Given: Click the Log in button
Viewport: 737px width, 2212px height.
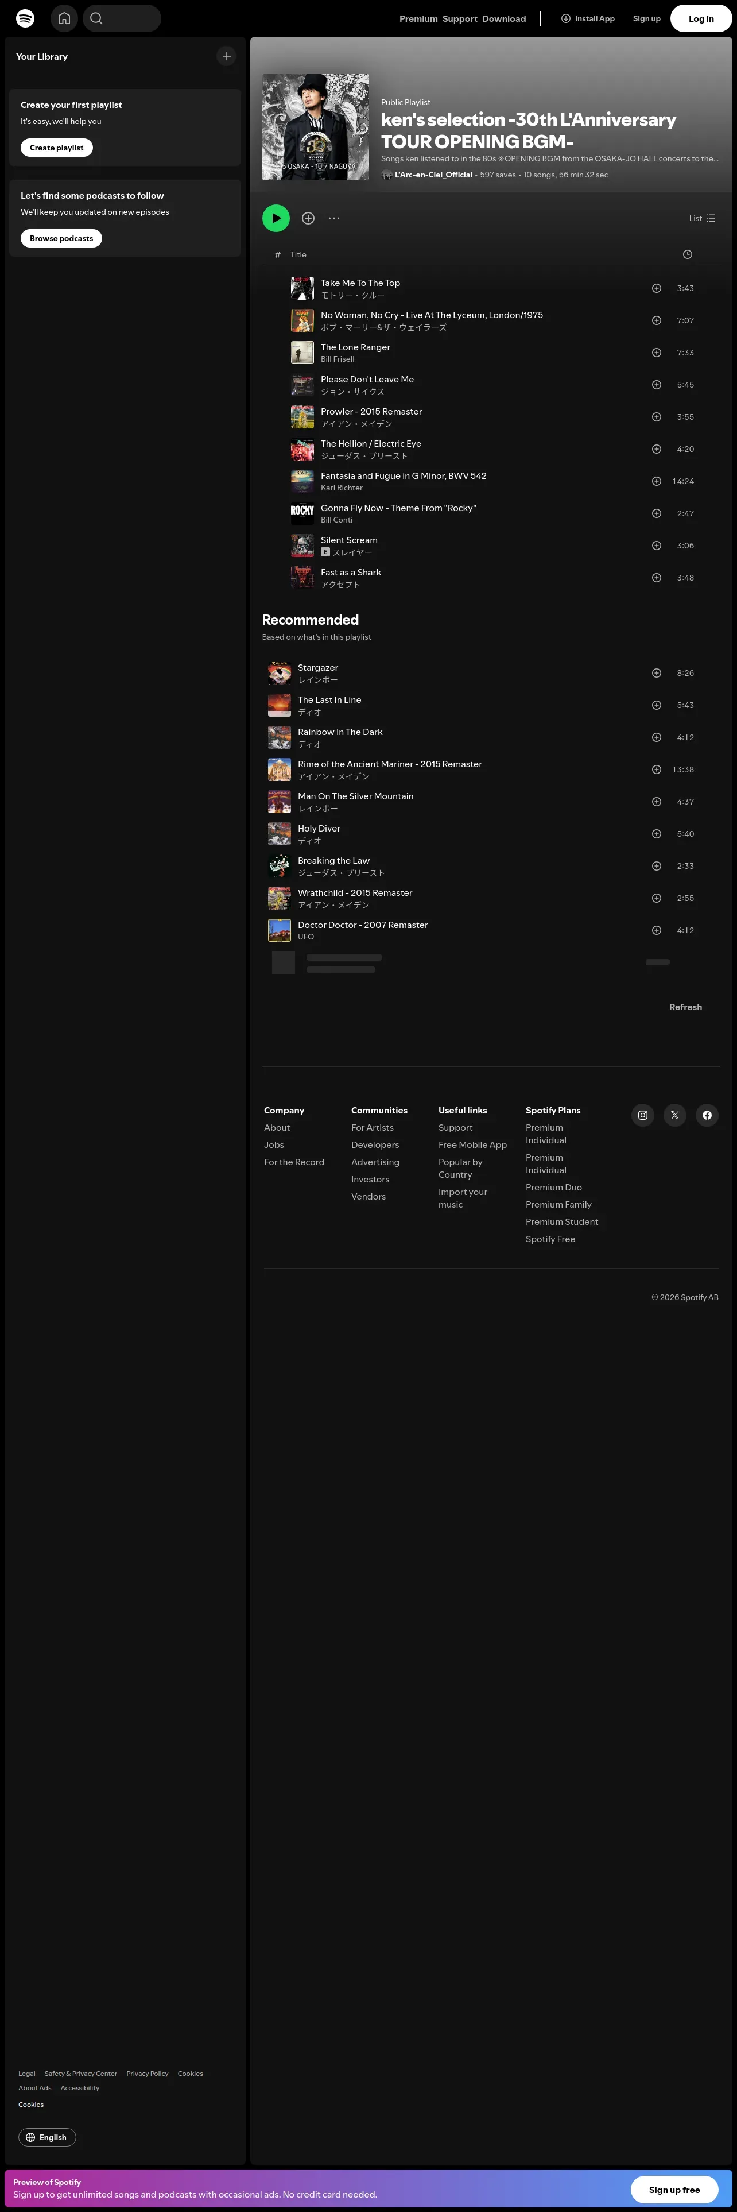Looking at the screenshot, I should (701, 19).
